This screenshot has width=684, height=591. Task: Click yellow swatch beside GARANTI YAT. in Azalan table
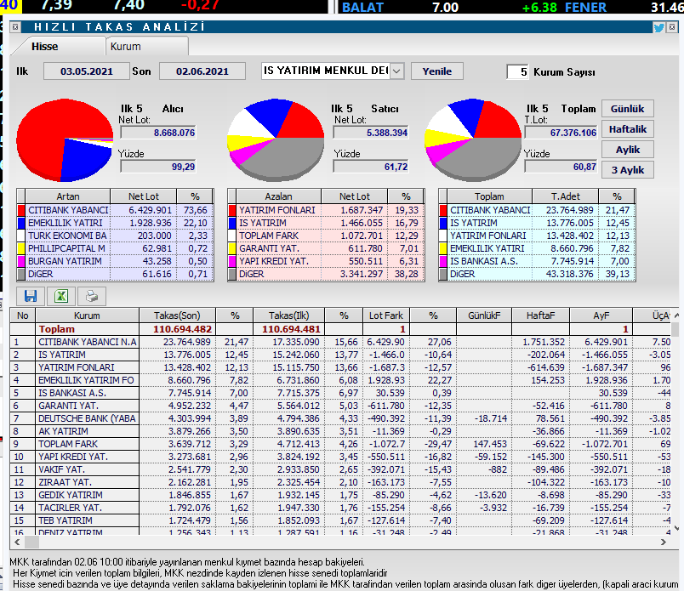coord(232,248)
